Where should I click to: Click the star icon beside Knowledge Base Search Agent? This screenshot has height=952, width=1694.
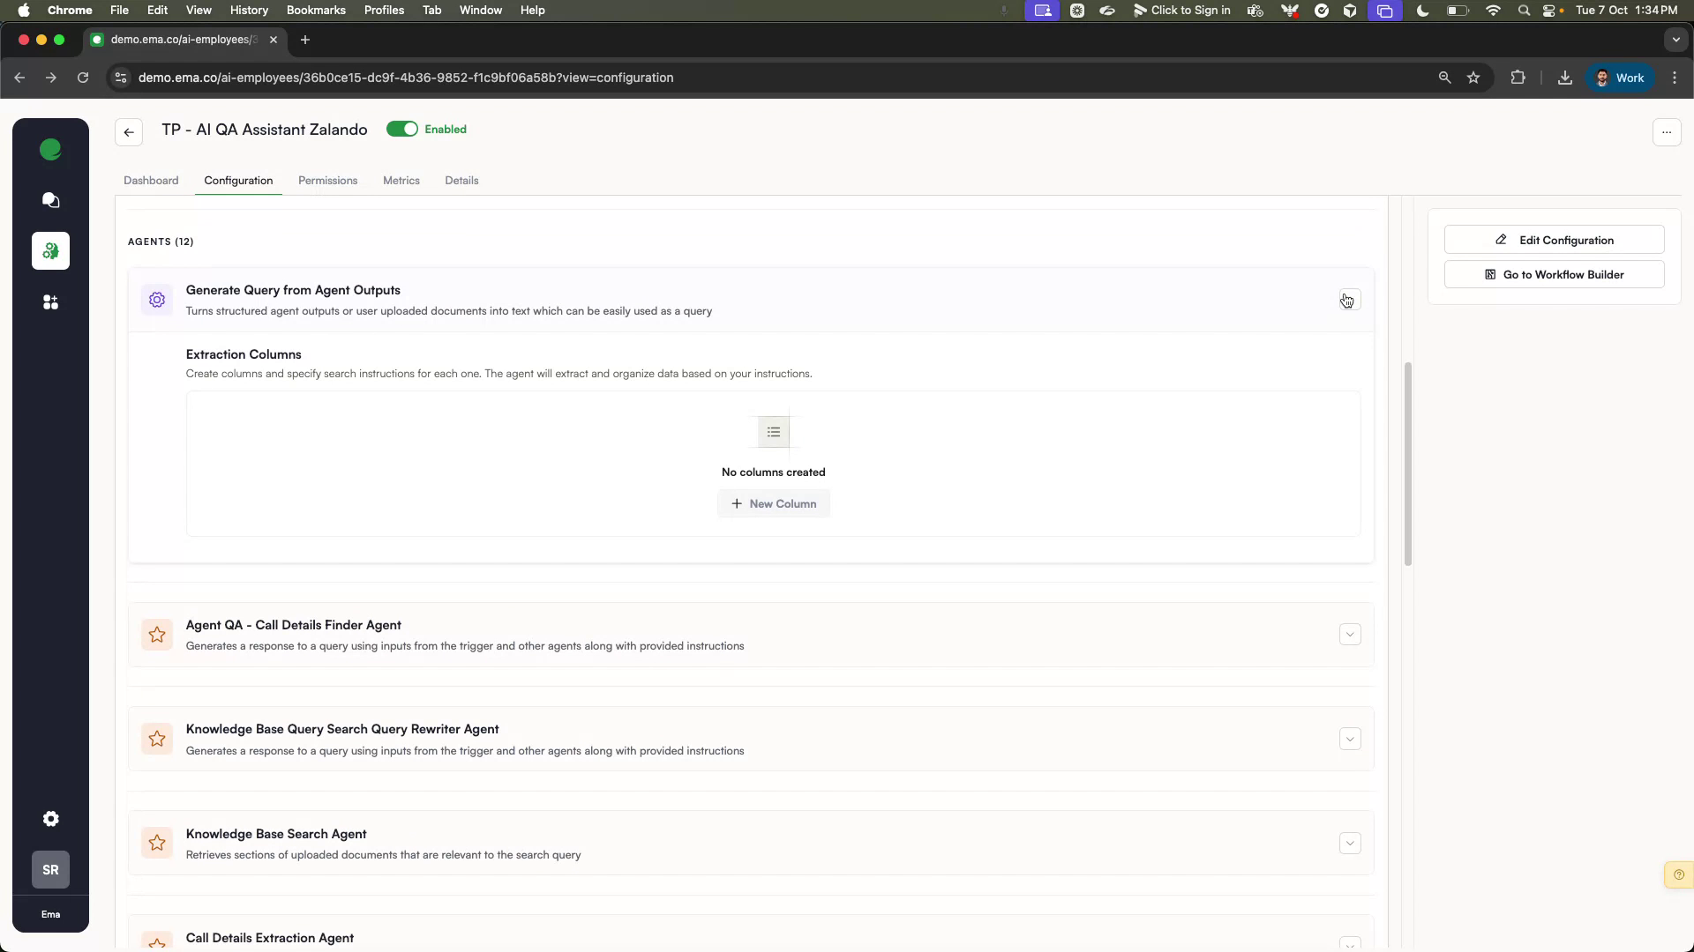[x=156, y=843]
